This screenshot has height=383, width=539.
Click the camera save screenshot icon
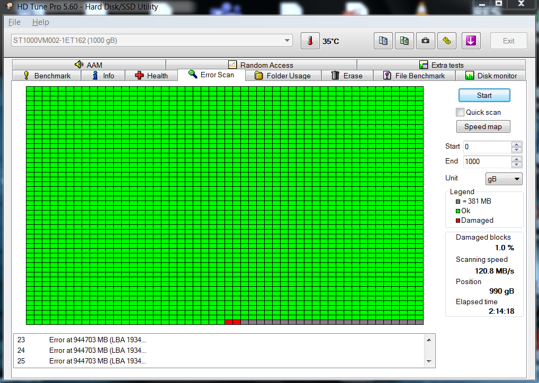[x=426, y=41]
